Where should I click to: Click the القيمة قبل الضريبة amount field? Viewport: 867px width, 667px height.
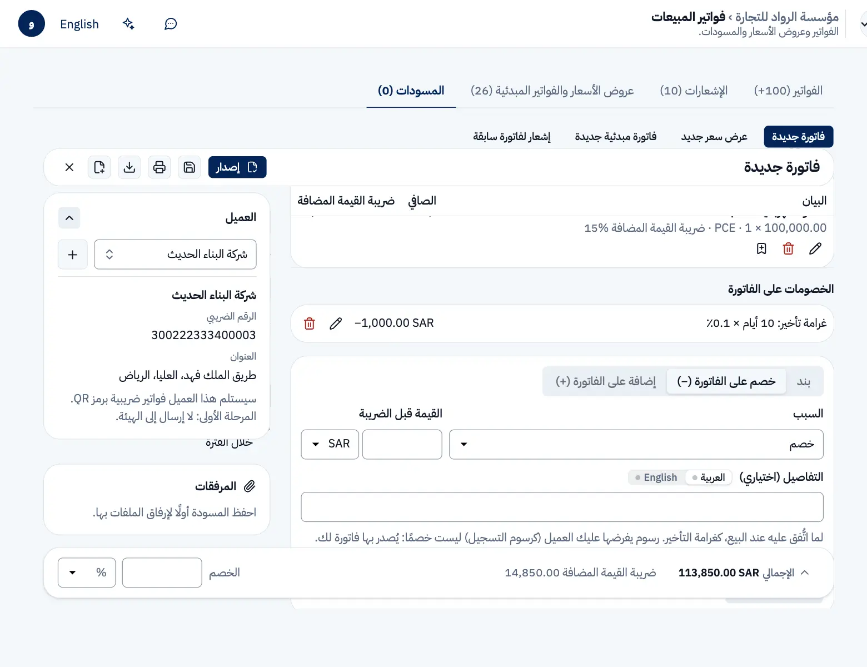[402, 444]
